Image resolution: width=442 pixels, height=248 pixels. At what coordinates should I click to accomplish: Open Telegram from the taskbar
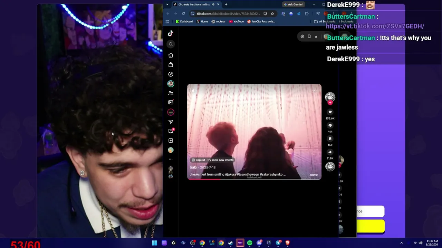pyautogui.click(x=278, y=243)
